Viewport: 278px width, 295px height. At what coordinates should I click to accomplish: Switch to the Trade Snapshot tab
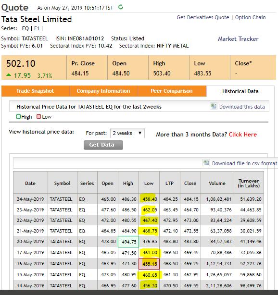tap(35, 91)
